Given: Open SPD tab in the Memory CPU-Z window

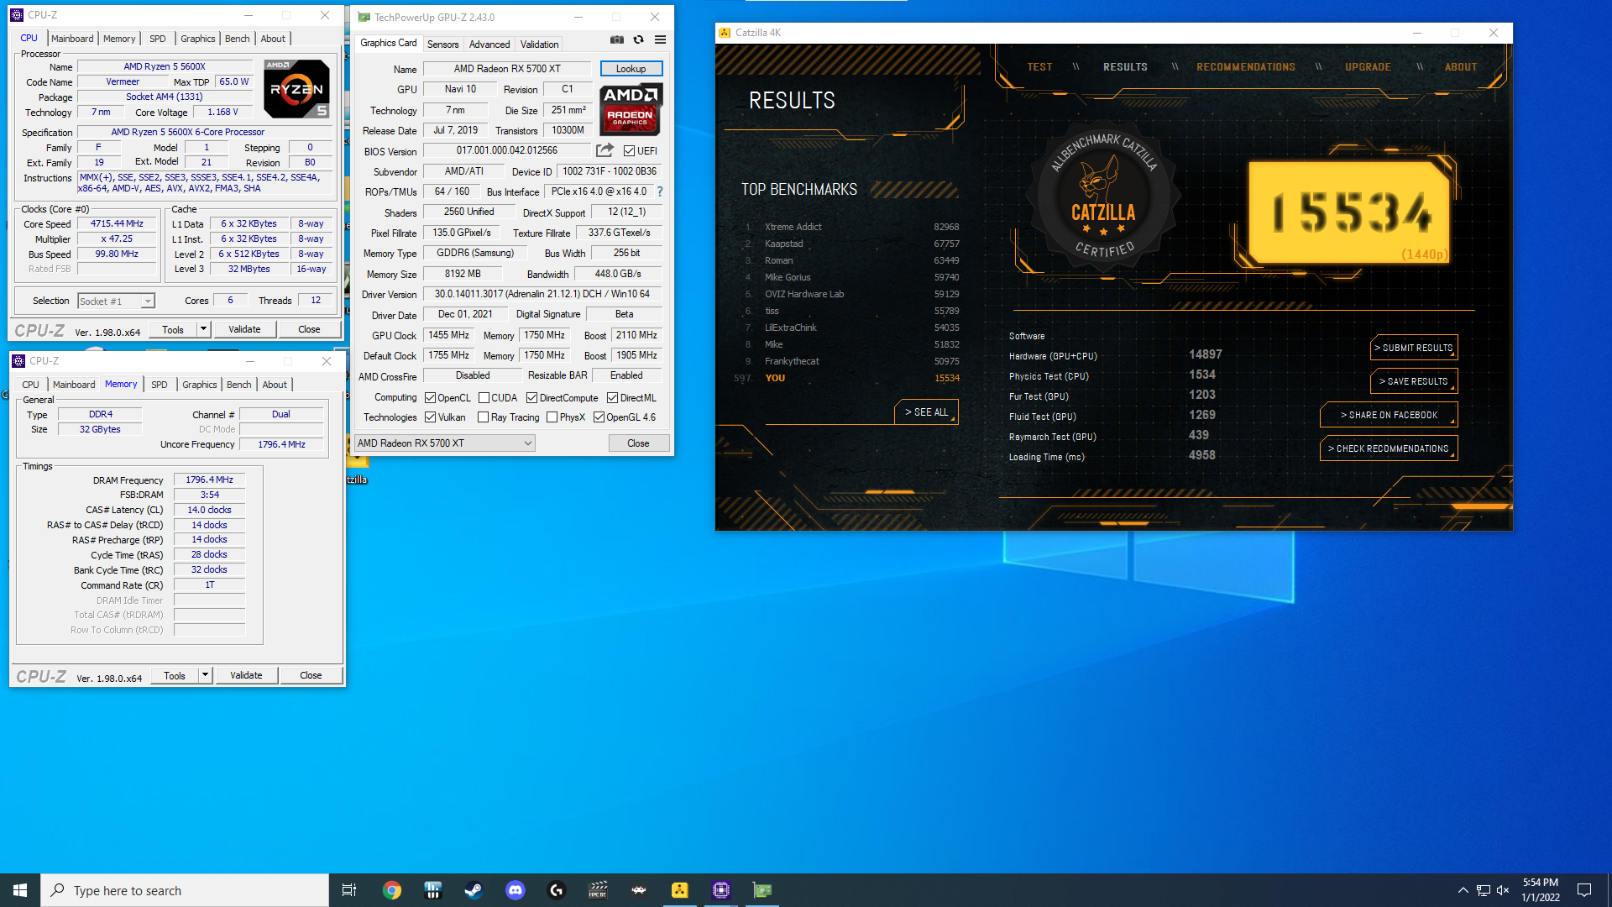Looking at the screenshot, I should [160, 385].
